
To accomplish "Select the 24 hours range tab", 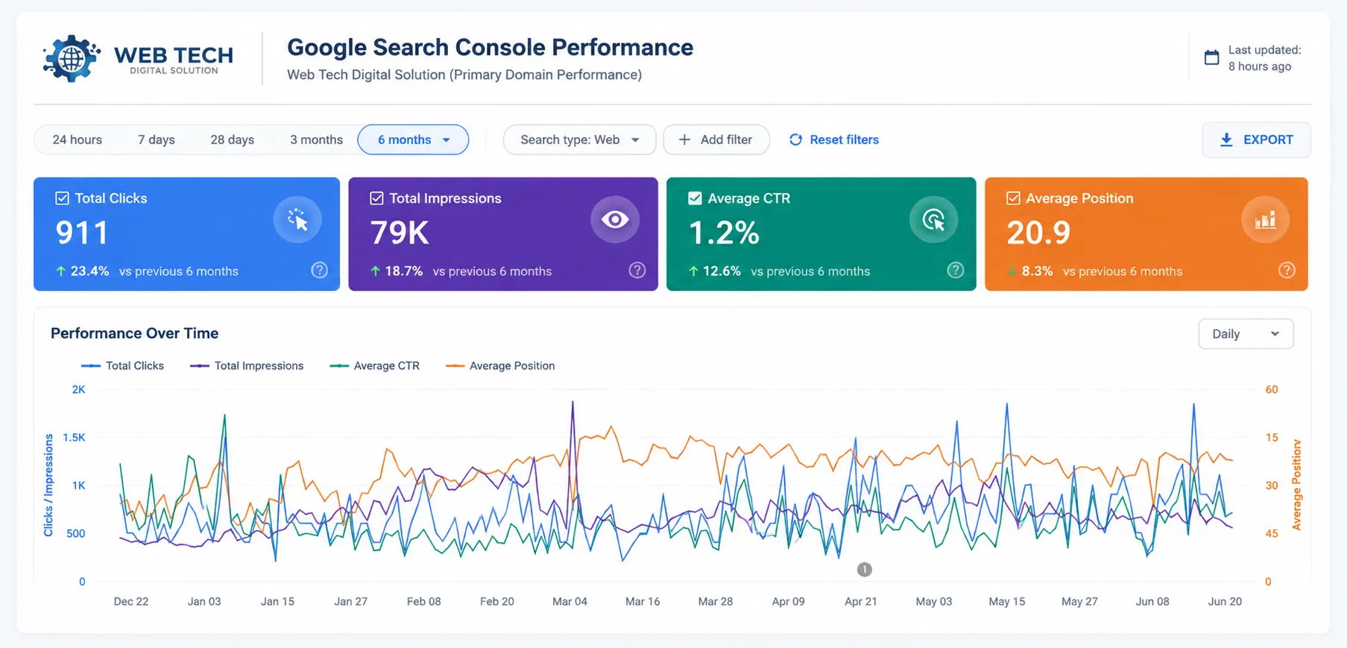I will tap(78, 139).
